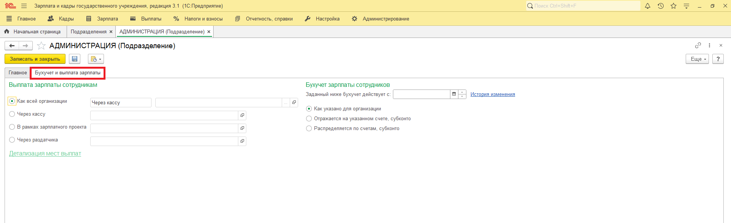Click the 'Через раздатчика' input field

164,141
